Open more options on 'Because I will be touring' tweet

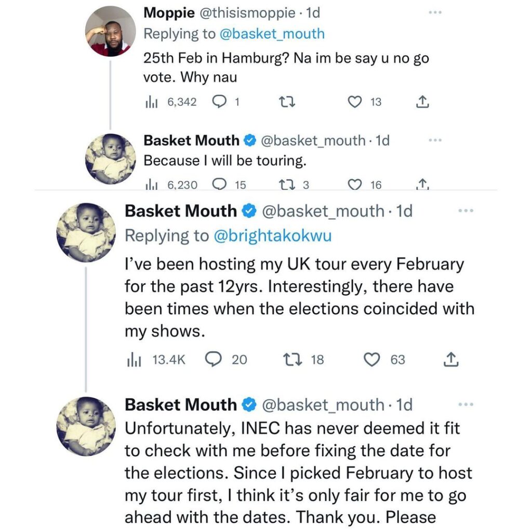coord(435,140)
